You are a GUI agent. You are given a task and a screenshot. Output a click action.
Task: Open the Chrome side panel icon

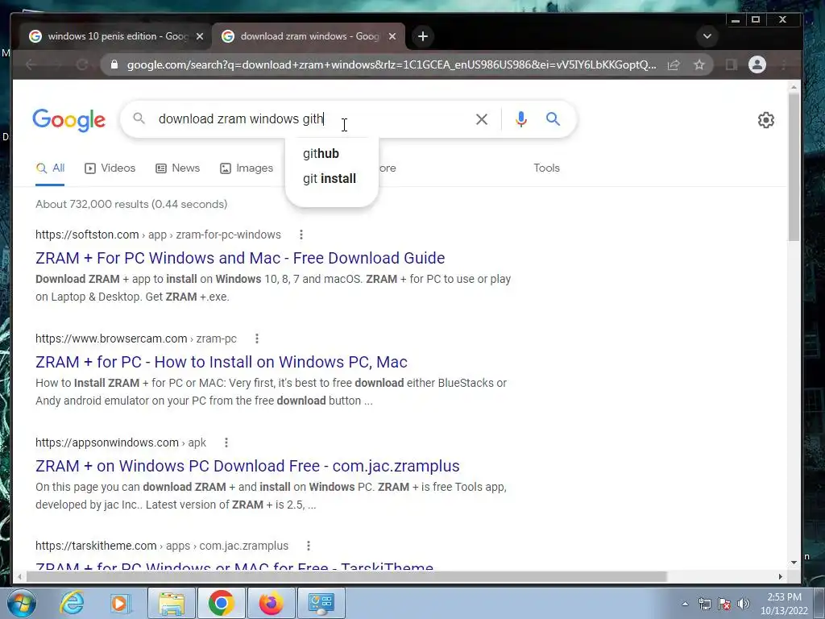731,64
